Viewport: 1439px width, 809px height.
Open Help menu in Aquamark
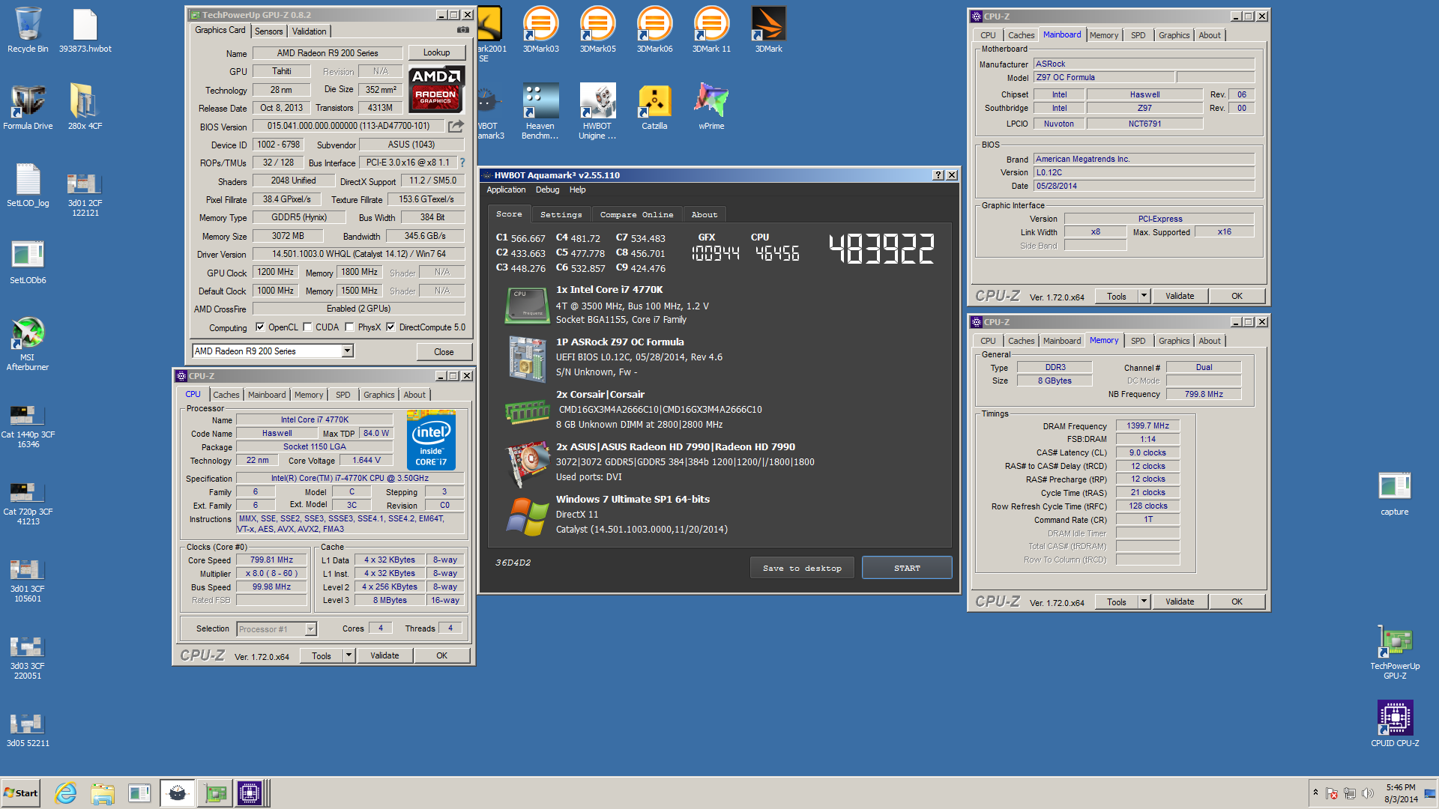577,190
